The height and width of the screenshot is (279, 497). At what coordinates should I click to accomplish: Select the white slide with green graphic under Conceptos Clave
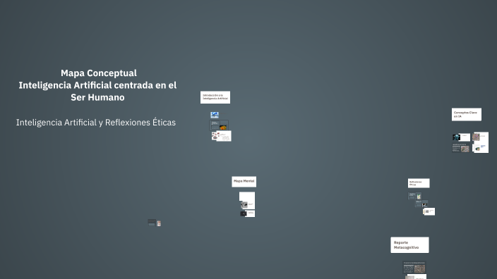[481, 148]
